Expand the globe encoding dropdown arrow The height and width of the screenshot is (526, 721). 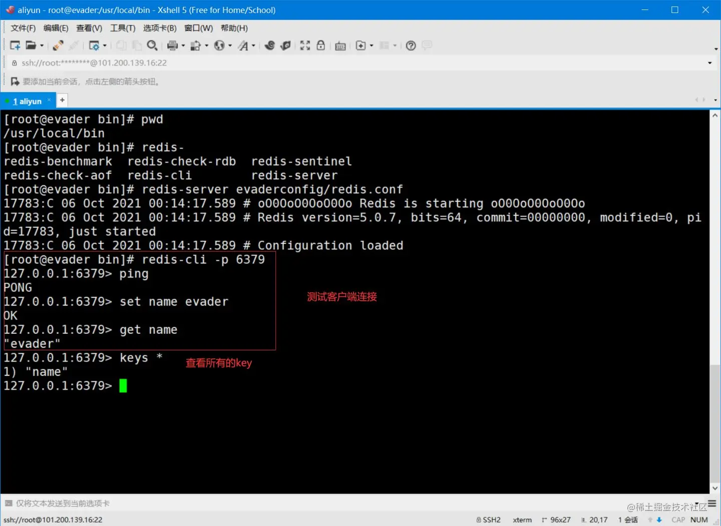click(230, 46)
